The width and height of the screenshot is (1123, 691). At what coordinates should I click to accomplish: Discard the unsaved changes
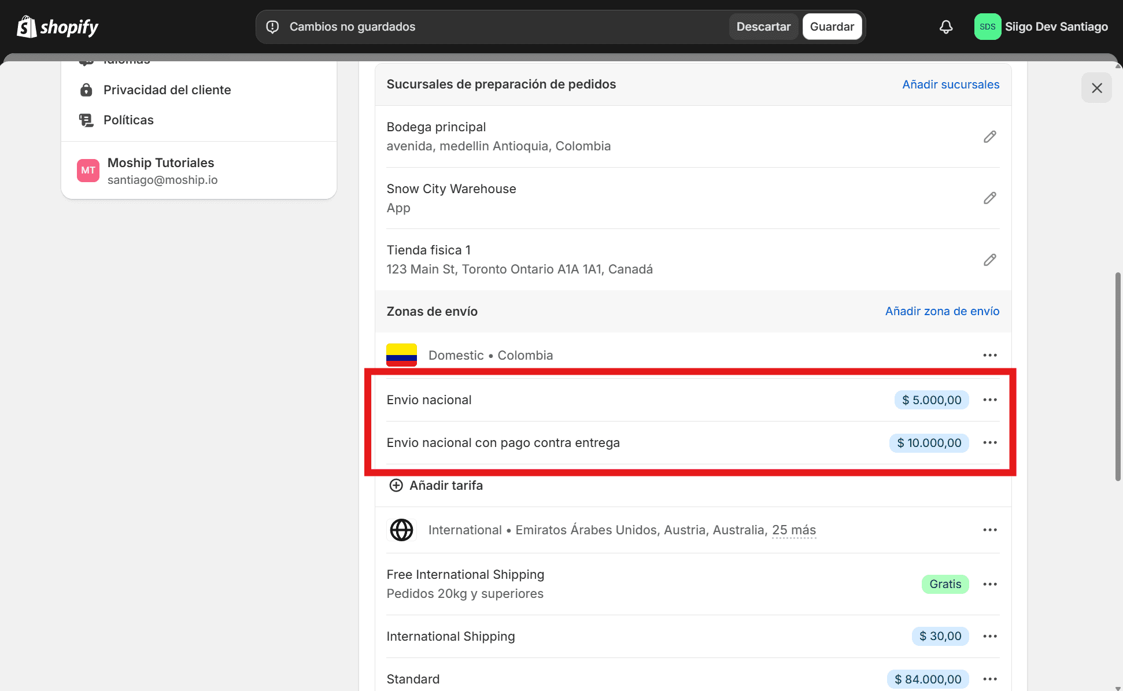(x=763, y=27)
